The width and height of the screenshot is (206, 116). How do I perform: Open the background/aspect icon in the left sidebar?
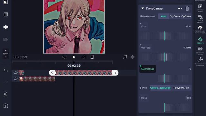pyautogui.click(x=6, y=2)
